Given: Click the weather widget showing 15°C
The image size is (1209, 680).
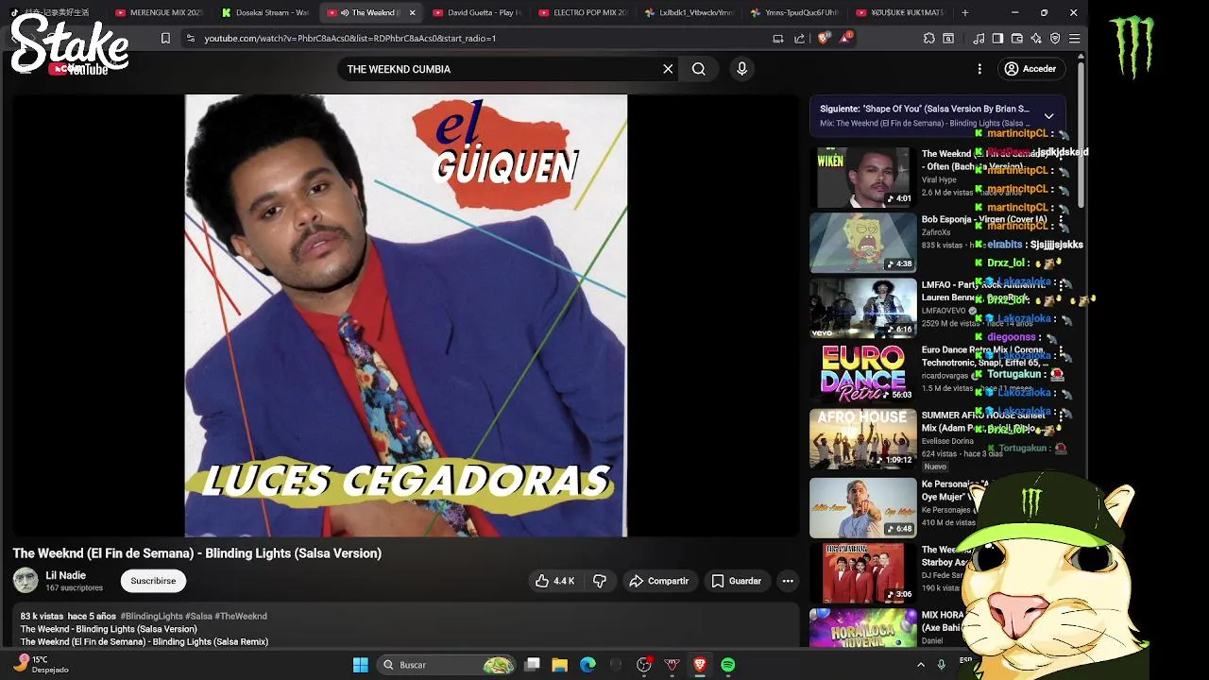Looking at the screenshot, I should 43,665.
